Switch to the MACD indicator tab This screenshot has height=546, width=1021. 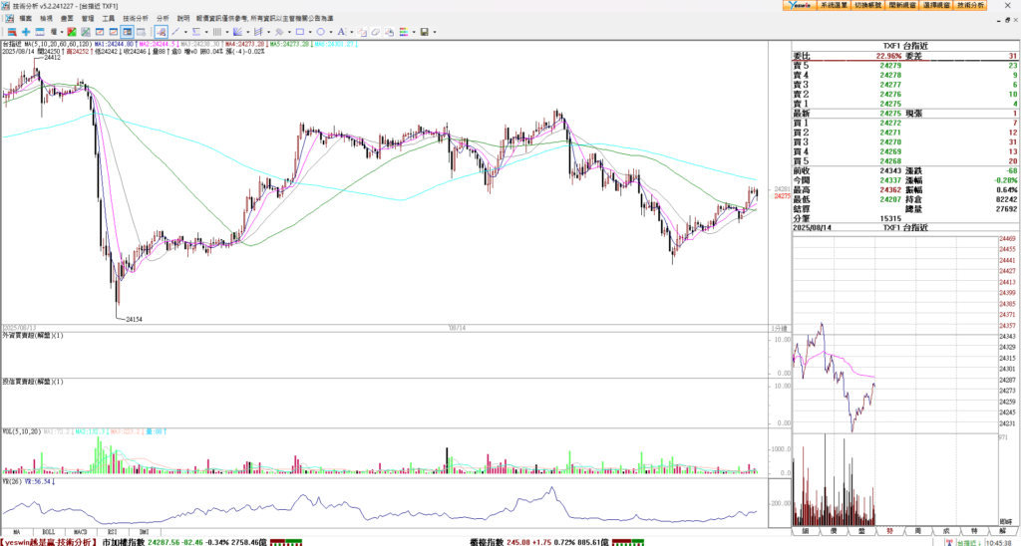pyautogui.click(x=82, y=532)
